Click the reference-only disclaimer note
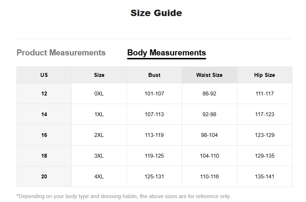Image resolution: width=306 pixels, height=202 pixels. point(124,196)
